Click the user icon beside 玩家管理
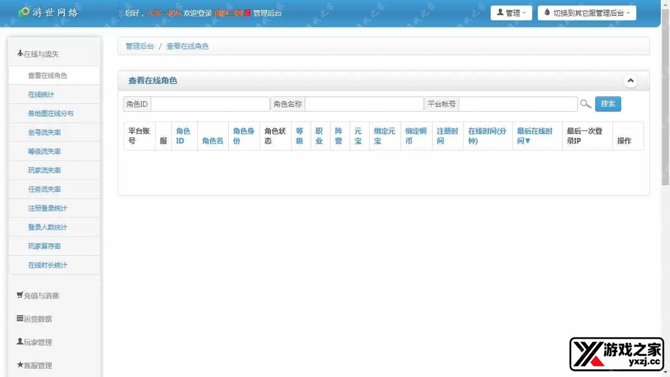The height and width of the screenshot is (377, 670). click(20, 342)
